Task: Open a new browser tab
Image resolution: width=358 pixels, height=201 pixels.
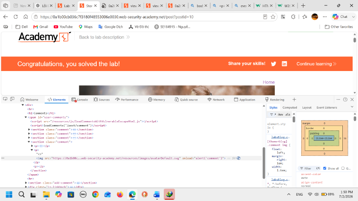Action: (x=303, y=6)
